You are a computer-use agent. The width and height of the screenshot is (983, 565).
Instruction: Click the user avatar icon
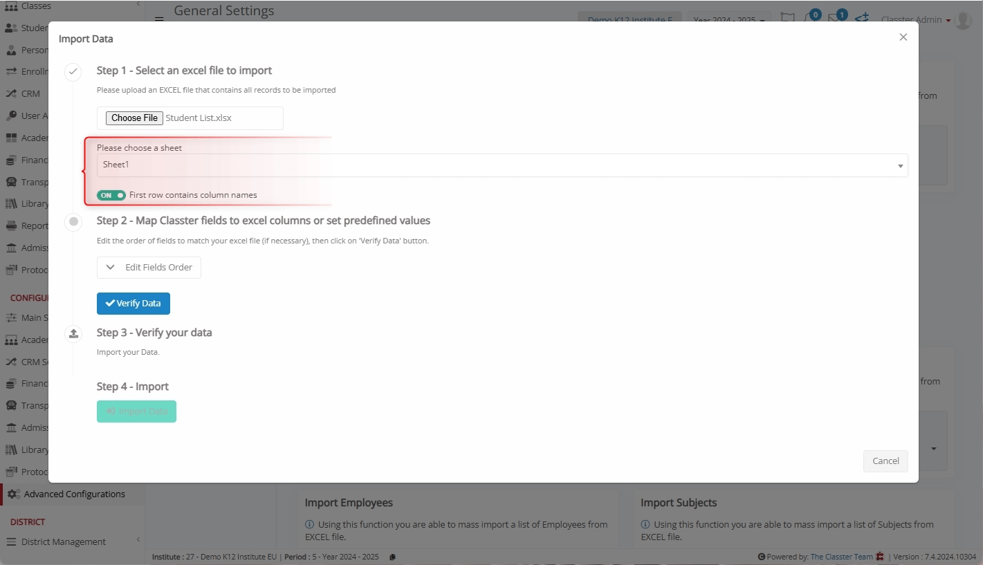[963, 20]
